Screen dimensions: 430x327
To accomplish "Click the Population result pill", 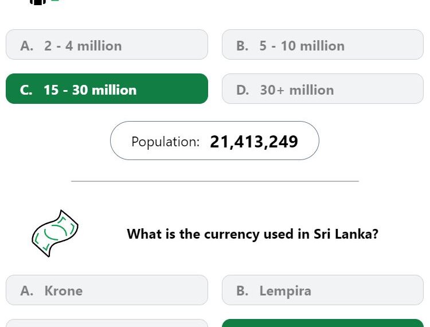I will pos(214,141).
